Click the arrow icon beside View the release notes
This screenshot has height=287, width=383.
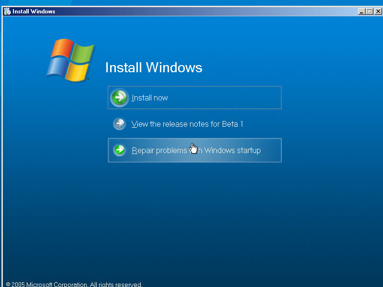[x=119, y=124]
